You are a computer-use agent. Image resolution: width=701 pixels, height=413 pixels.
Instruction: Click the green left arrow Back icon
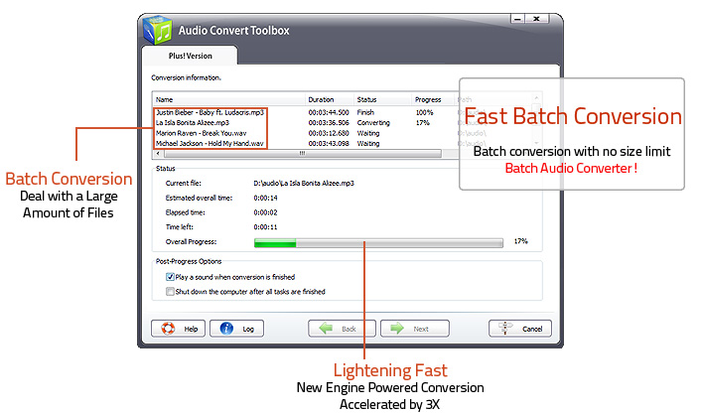coord(326,329)
